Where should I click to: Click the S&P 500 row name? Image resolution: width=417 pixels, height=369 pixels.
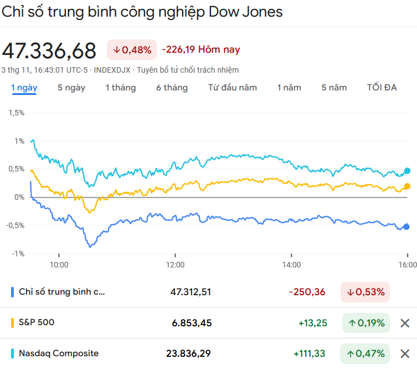[x=37, y=322]
